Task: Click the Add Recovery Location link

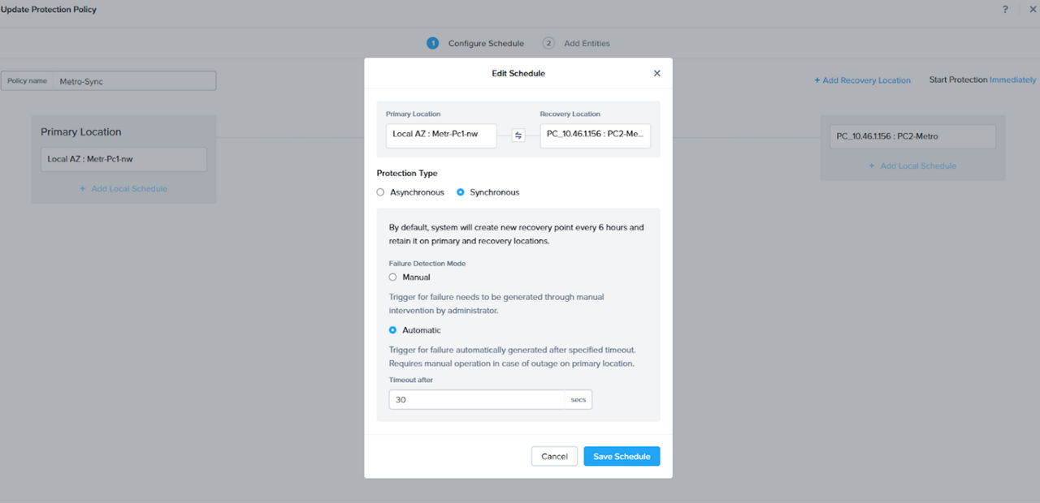Action: coord(862,80)
